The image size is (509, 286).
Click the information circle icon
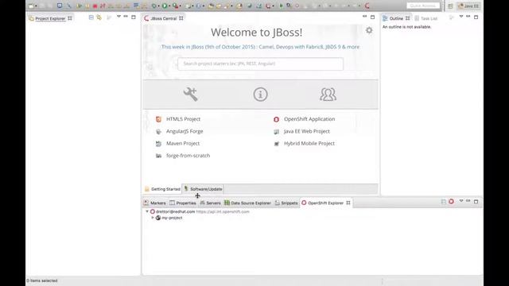260,95
